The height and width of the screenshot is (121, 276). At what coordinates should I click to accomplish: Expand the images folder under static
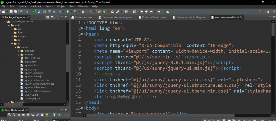12,36
